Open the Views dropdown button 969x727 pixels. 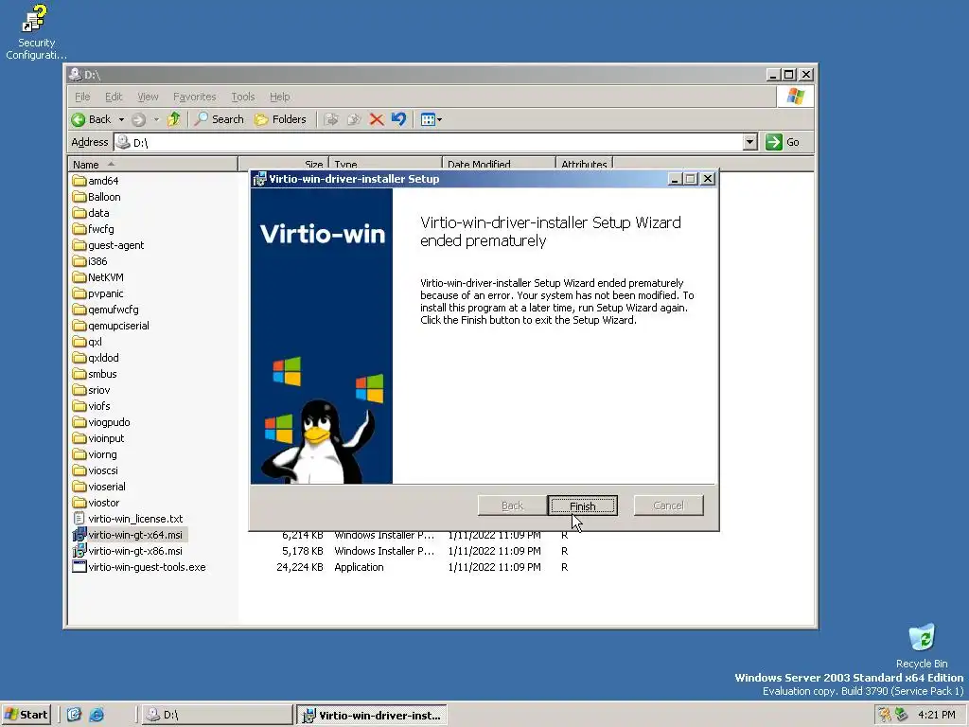[431, 119]
